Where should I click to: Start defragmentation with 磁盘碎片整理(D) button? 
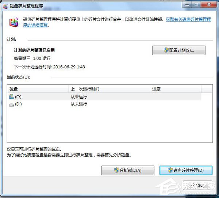click(186, 170)
